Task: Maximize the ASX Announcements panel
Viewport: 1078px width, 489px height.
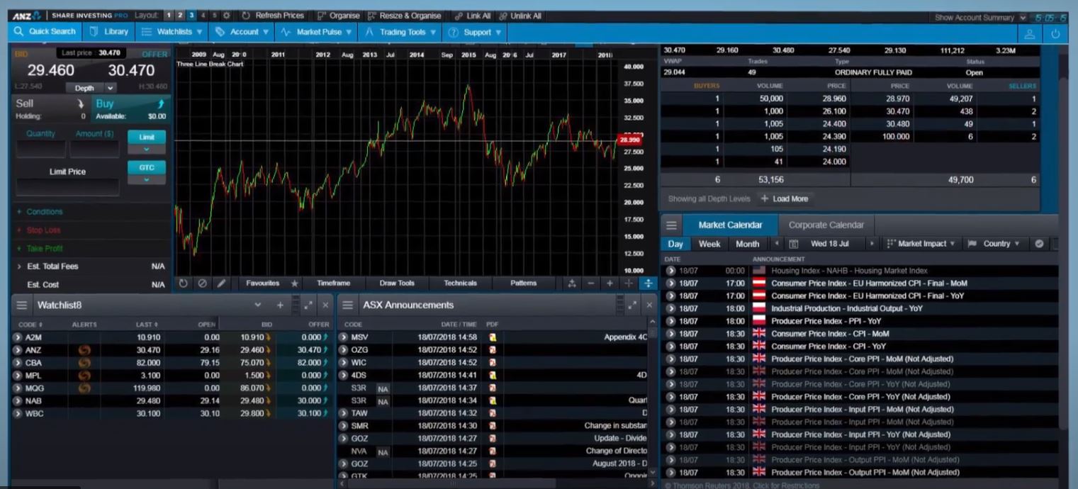Action: pos(631,305)
